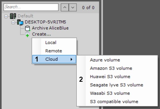Click the Archive AliceBlue cylinder icon

pyautogui.click(x=28, y=28)
